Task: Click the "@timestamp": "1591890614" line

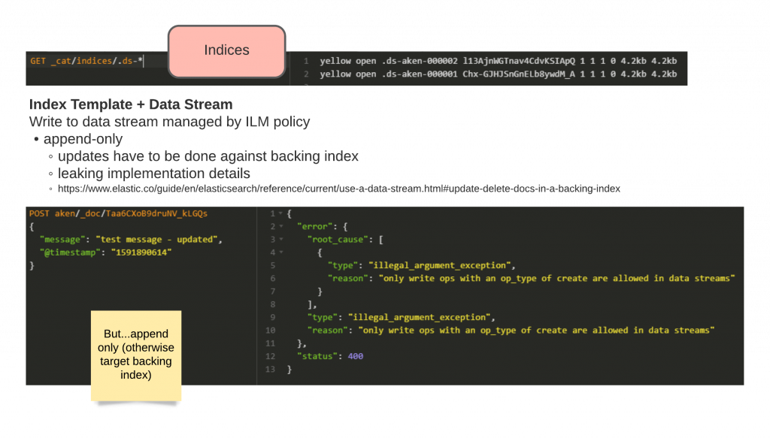Action: coord(105,252)
